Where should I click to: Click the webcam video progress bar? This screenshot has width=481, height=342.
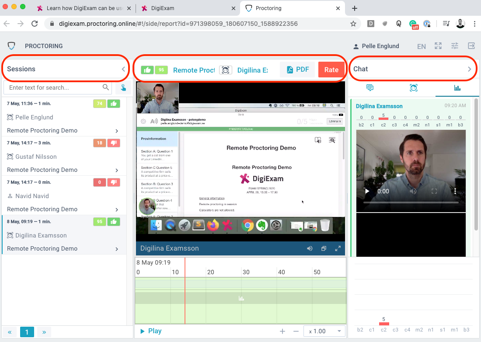[411, 203]
